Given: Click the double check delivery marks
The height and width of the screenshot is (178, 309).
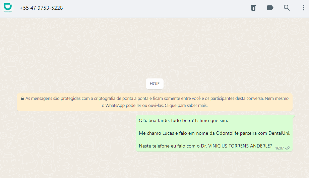Looking at the screenshot, I should (x=288, y=148).
